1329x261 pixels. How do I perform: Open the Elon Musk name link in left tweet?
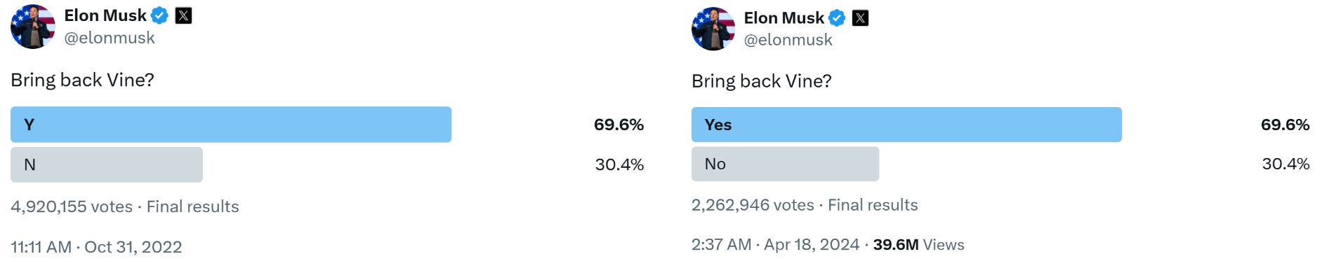click(105, 15)
